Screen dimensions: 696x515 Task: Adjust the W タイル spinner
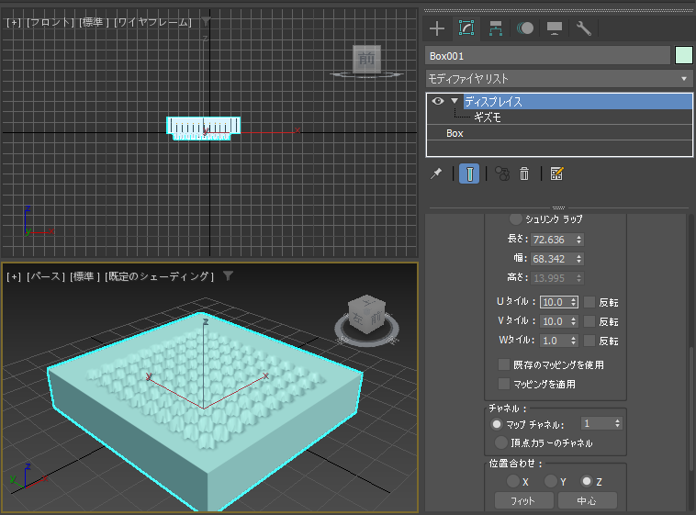pyautogui.click(x=574, y=341)
